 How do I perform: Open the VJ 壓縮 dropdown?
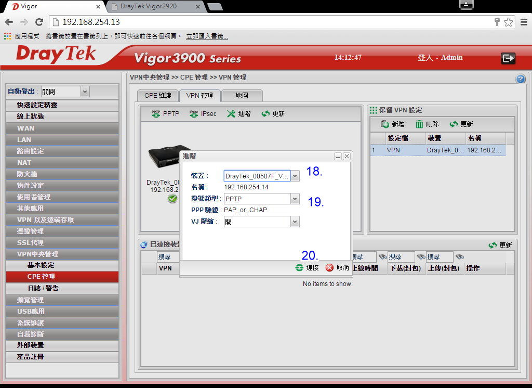(295, 222)
